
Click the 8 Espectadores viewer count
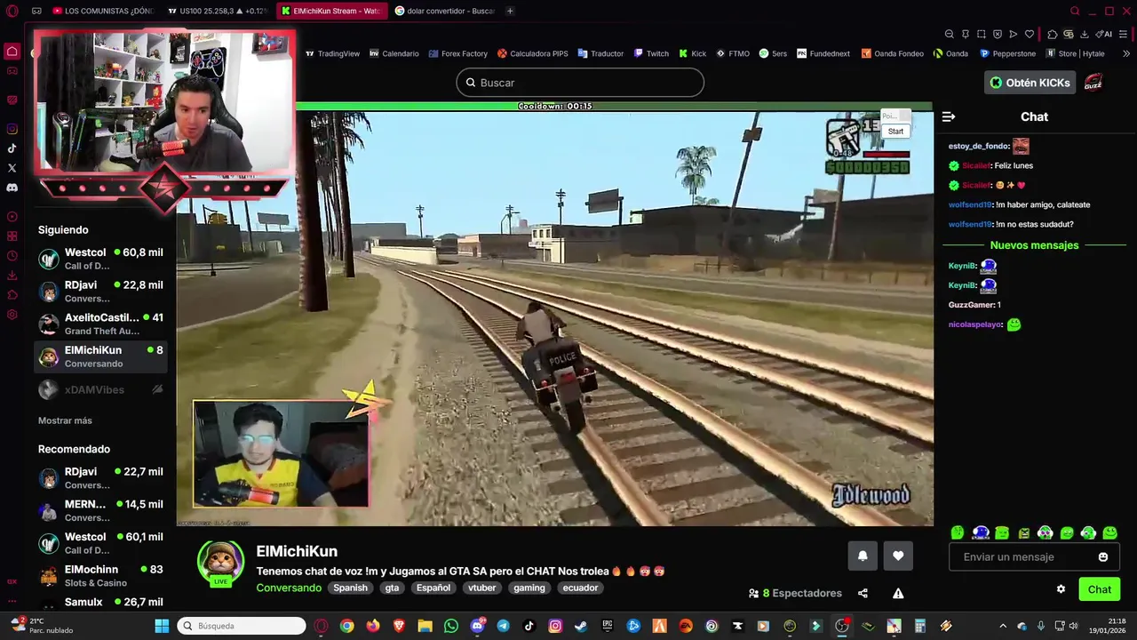(x=795, y=593)
